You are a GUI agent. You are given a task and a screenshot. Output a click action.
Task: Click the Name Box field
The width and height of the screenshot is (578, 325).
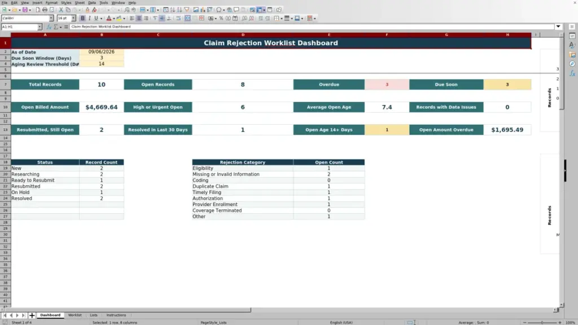19,27
